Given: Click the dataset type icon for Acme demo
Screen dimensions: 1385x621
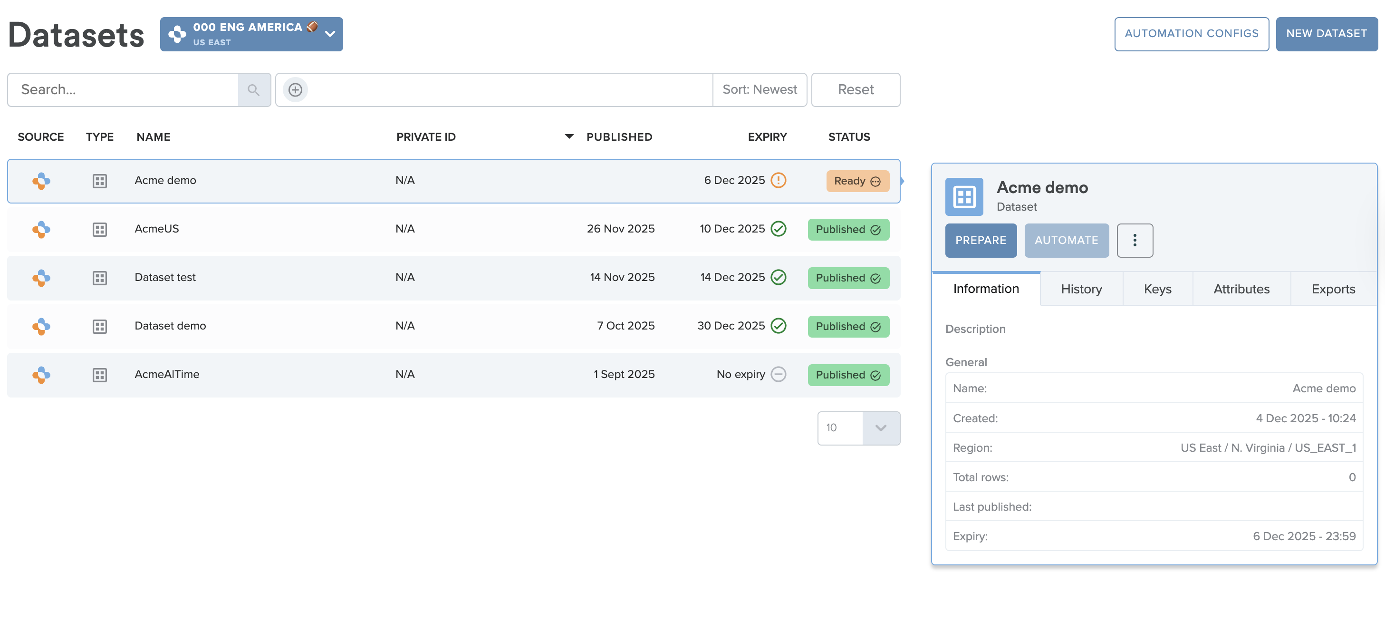Looking at the screenshot, I should click(99, 181).
